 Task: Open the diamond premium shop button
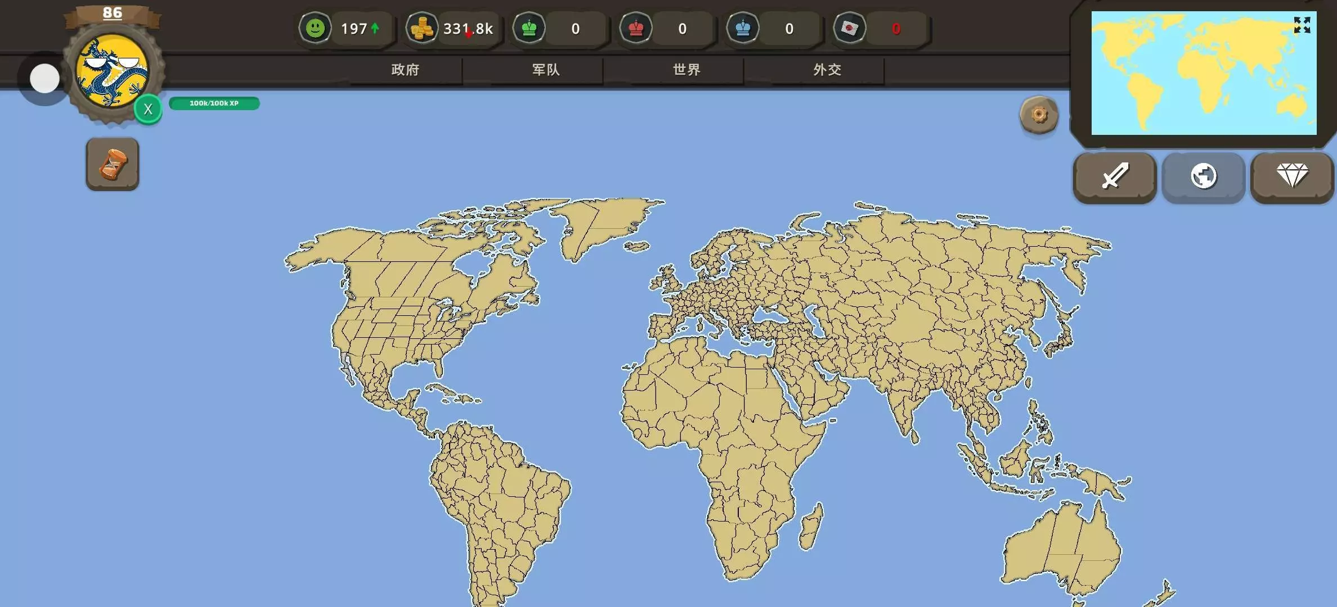coord(1292,176)
